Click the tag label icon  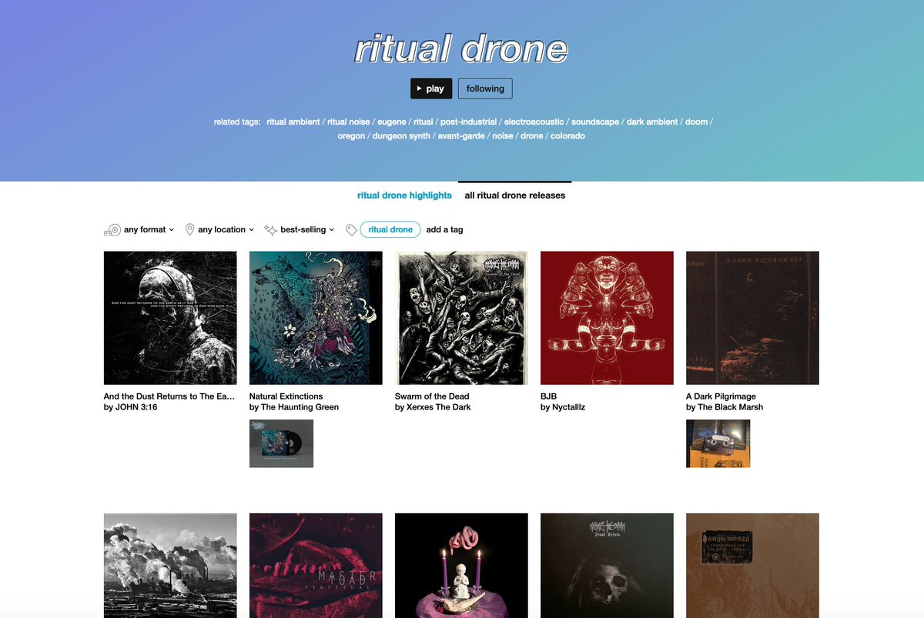(x=351, y=229)
